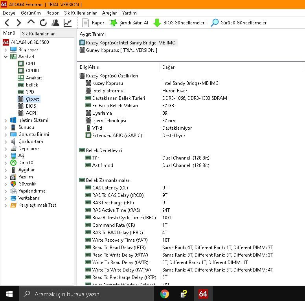Expand the Çokluortam node
Viewport: 305px width, 301px height.
coord(6,142)
